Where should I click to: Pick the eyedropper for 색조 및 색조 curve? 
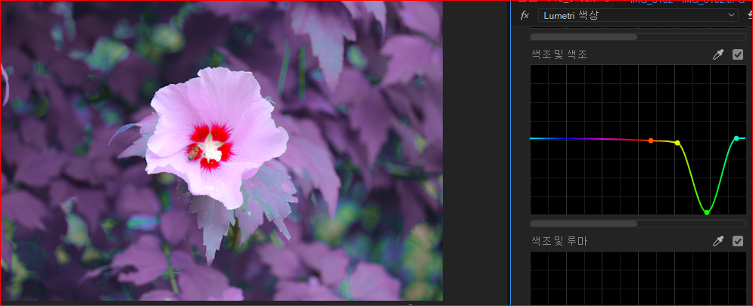[x=718, y=54]
